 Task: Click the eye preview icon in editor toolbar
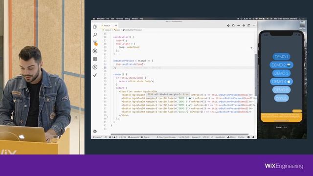tap(239, 25)
